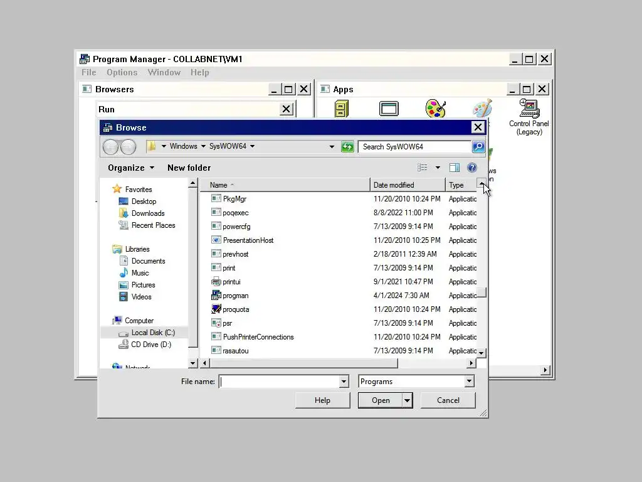Select Downloads in Favorites
Screen dimensions: 642x482
click(x=148, y=213)
